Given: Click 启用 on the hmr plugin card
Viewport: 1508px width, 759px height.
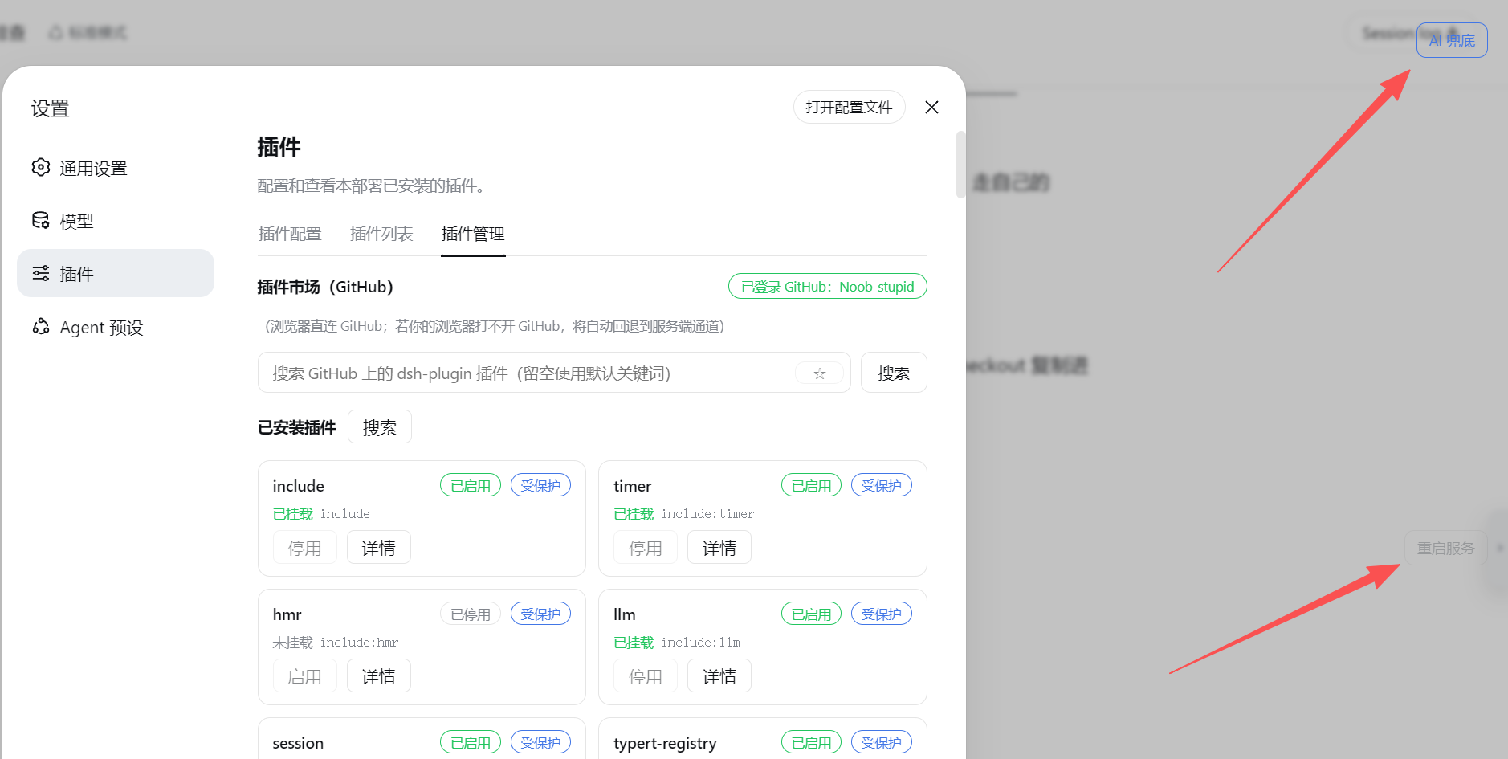Looking at the screenshot, I should pyautogui.click(x=304, y=675).
